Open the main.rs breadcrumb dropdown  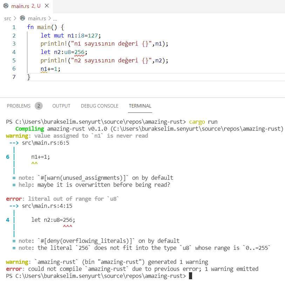tap(37, 18)
